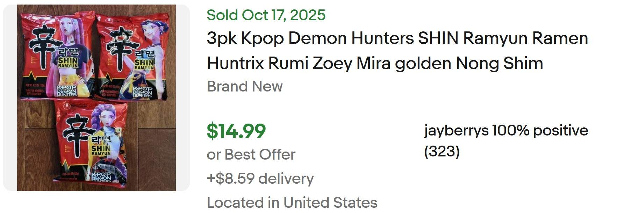Click the (323) feedback count
This screenshot has height=213, width=624.
pos(442,152)
